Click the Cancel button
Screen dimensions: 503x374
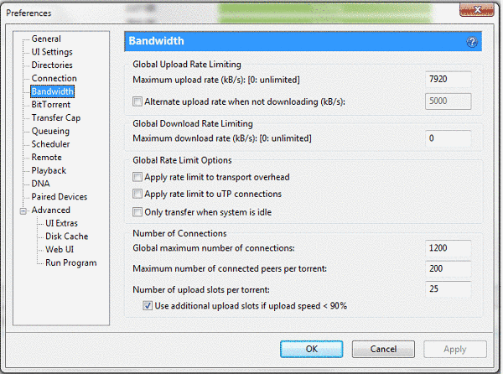[383, 349]
